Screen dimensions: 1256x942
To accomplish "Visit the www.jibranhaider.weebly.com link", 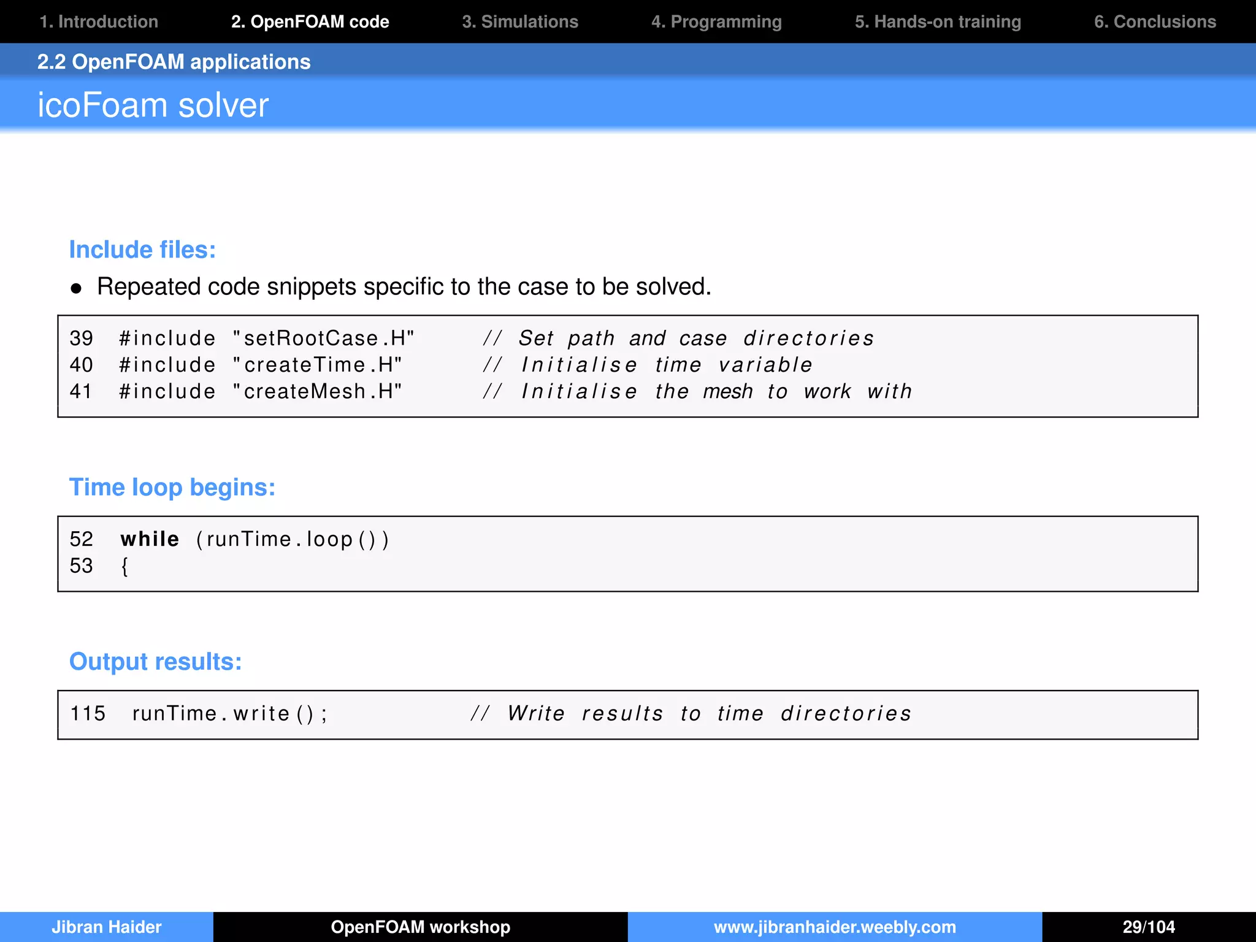I will 835,927.
